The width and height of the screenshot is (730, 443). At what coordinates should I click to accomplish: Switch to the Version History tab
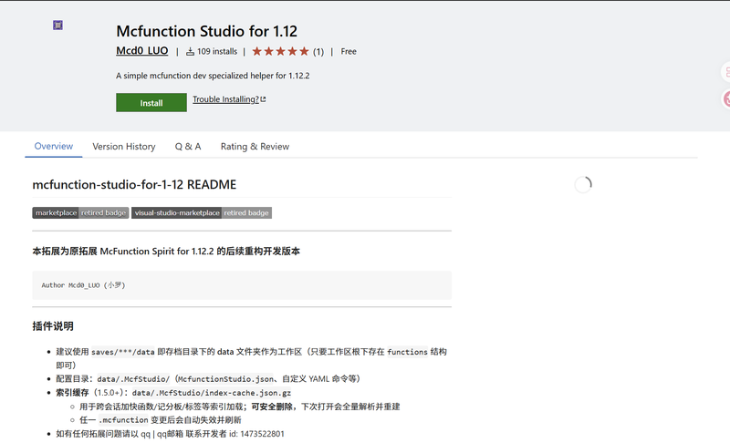click(x=124, y=147)
